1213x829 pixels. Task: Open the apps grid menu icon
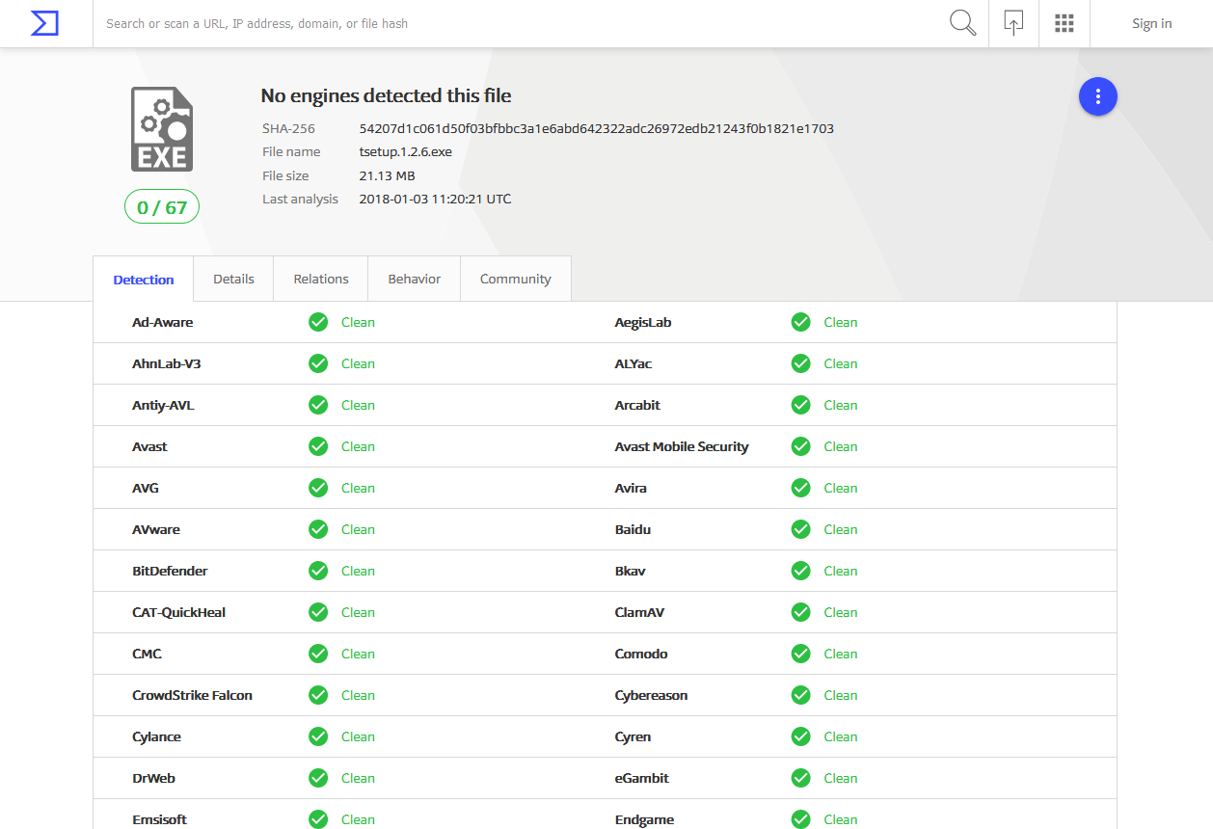click(x=1065, y=23)
